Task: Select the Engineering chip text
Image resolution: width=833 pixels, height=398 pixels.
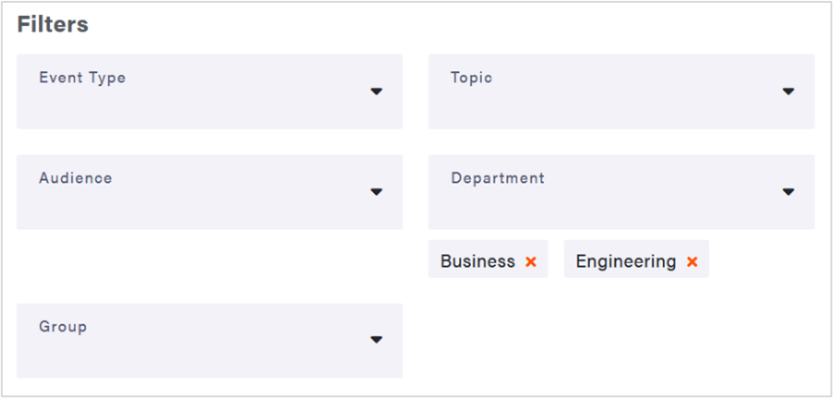Action: tap(625, 261)
